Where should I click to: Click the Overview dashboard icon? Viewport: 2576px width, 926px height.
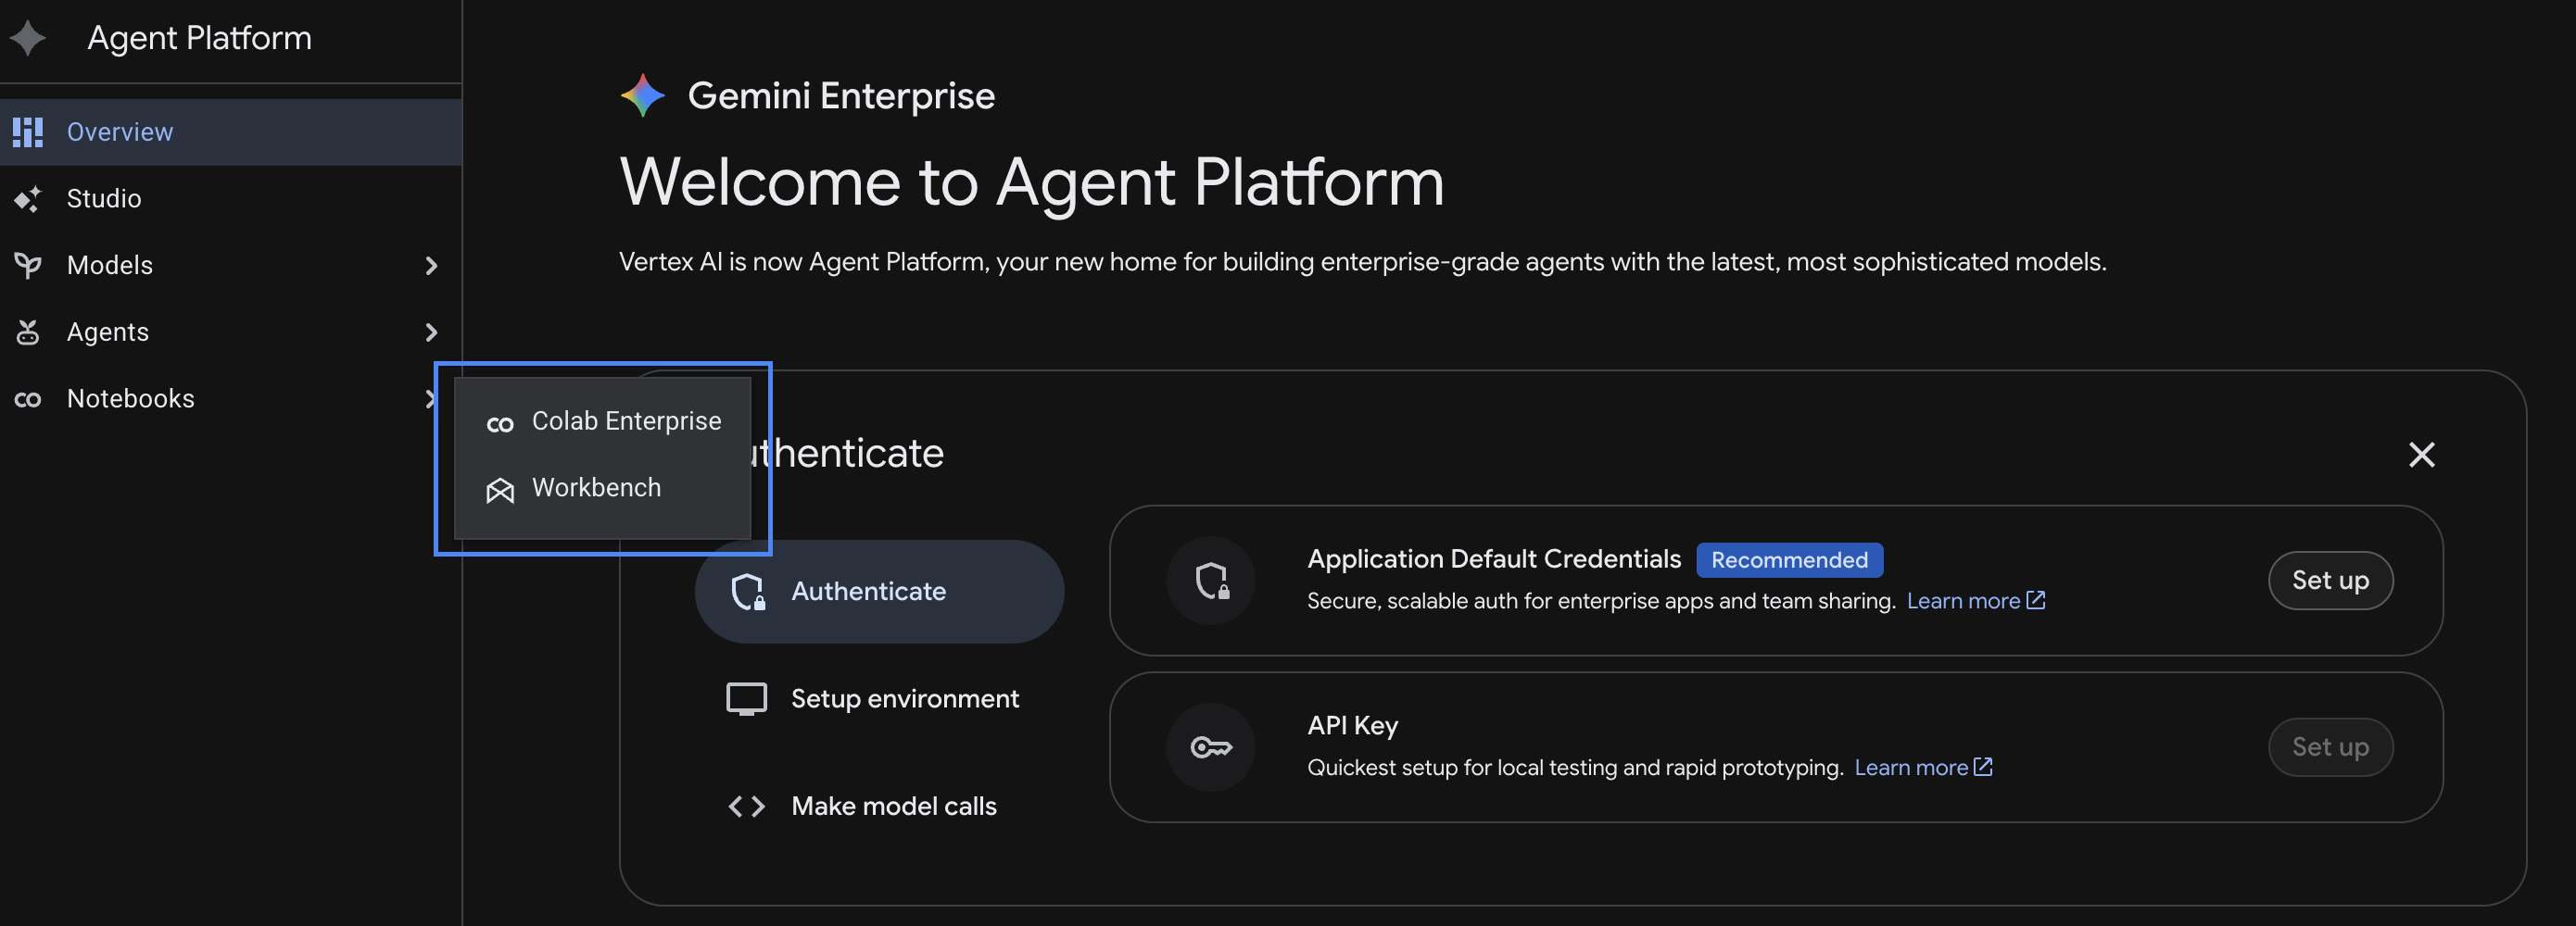pos(28,131)
